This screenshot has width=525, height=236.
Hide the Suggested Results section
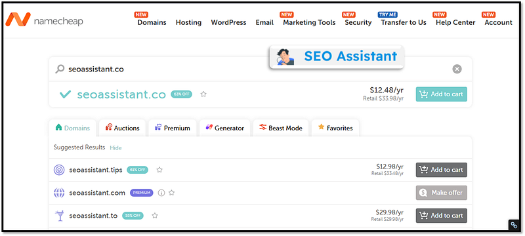coord(115,147)
